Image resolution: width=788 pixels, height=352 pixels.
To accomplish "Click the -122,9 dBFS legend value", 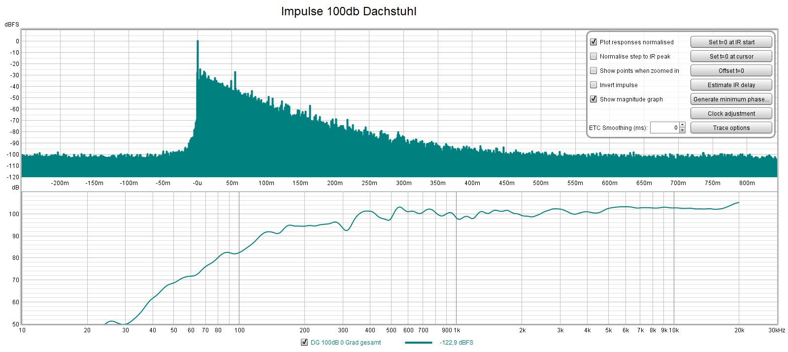I will [456, 343].
